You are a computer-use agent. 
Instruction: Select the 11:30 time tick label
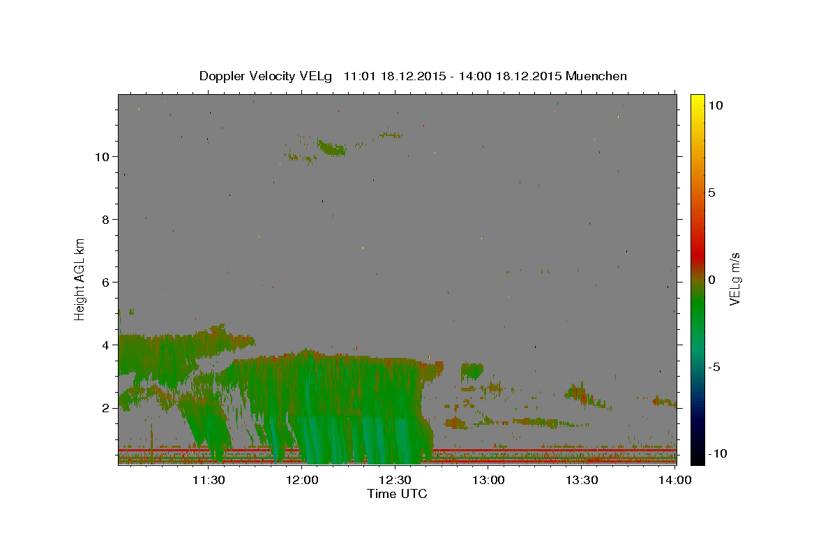click(x=209, y=480)
